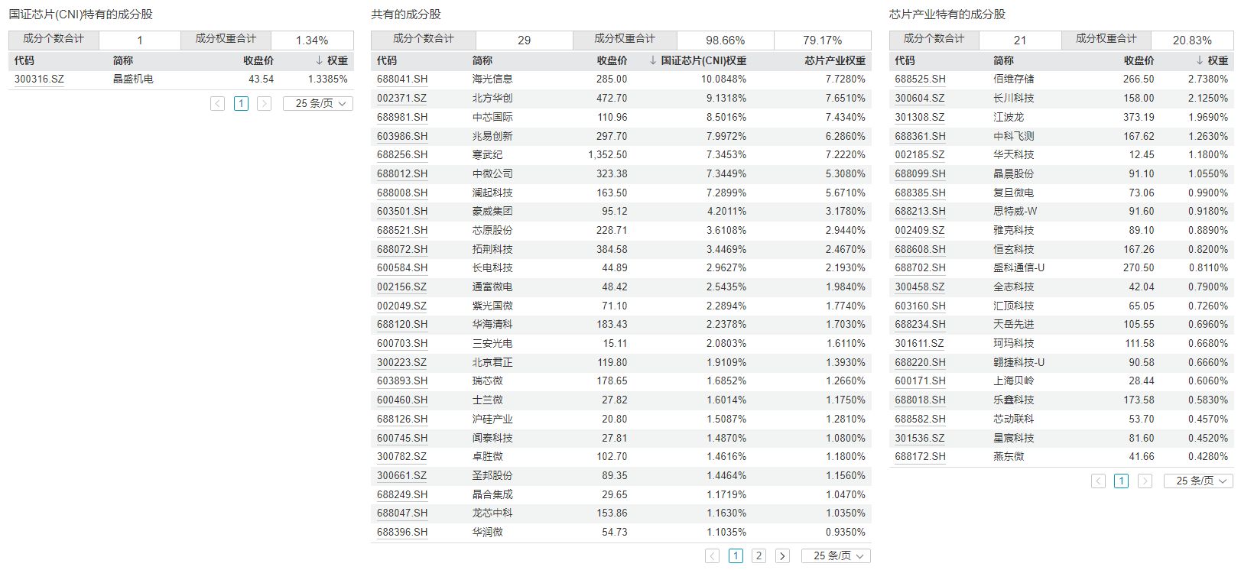Sort middle table by 代码 header
1241x570 pixels.
pos(387,60)
